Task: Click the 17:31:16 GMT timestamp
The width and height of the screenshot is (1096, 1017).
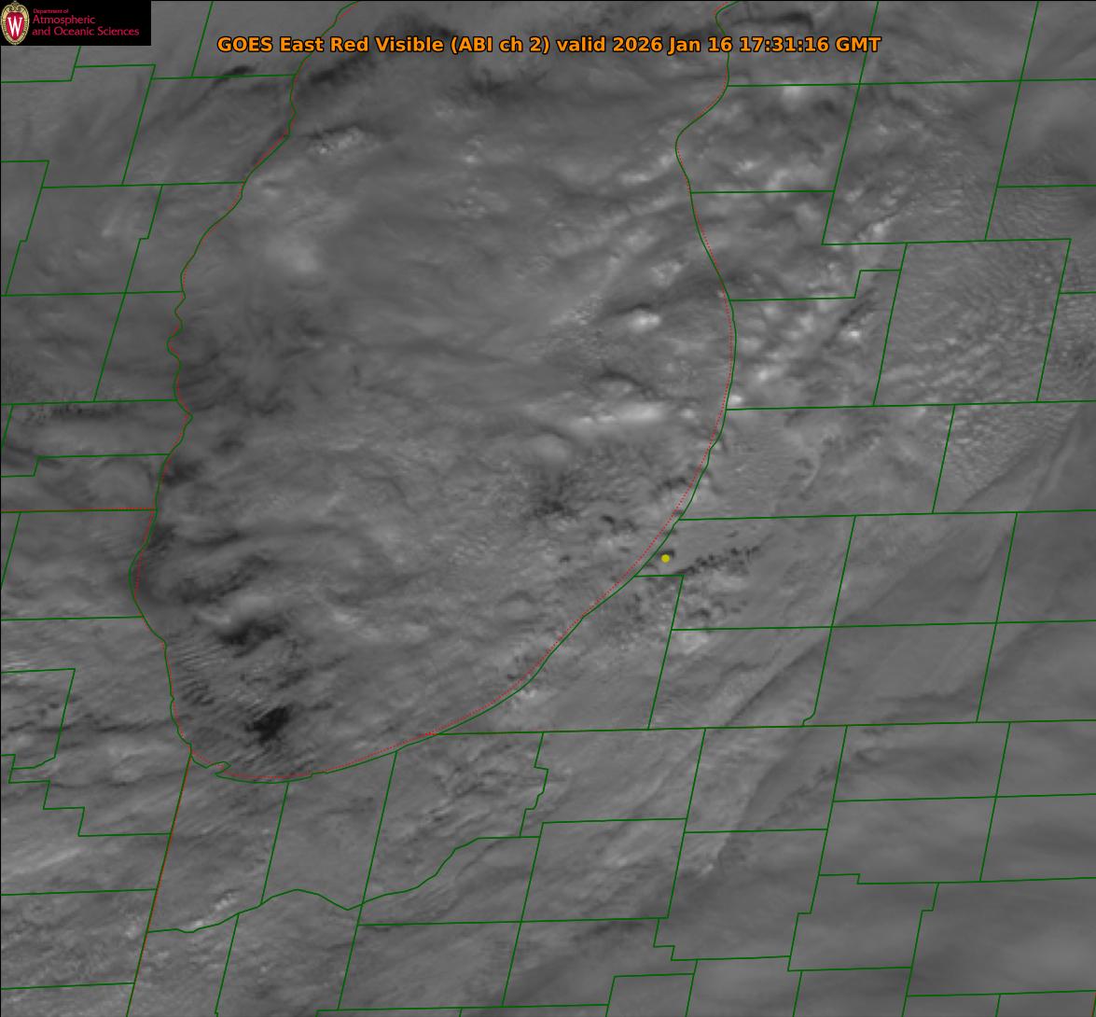Action: [809, 45]
